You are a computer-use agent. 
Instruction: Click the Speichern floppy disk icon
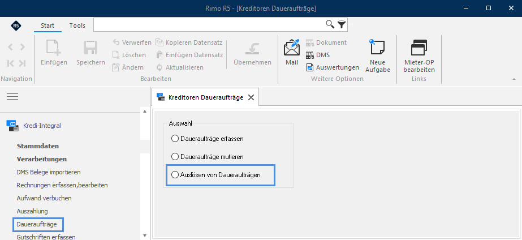(90, 48)
